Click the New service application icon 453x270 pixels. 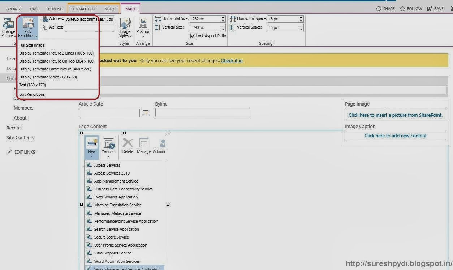click(92, 143)
